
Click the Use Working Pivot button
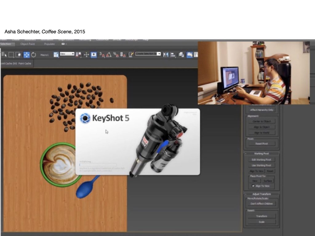(261, 165)
